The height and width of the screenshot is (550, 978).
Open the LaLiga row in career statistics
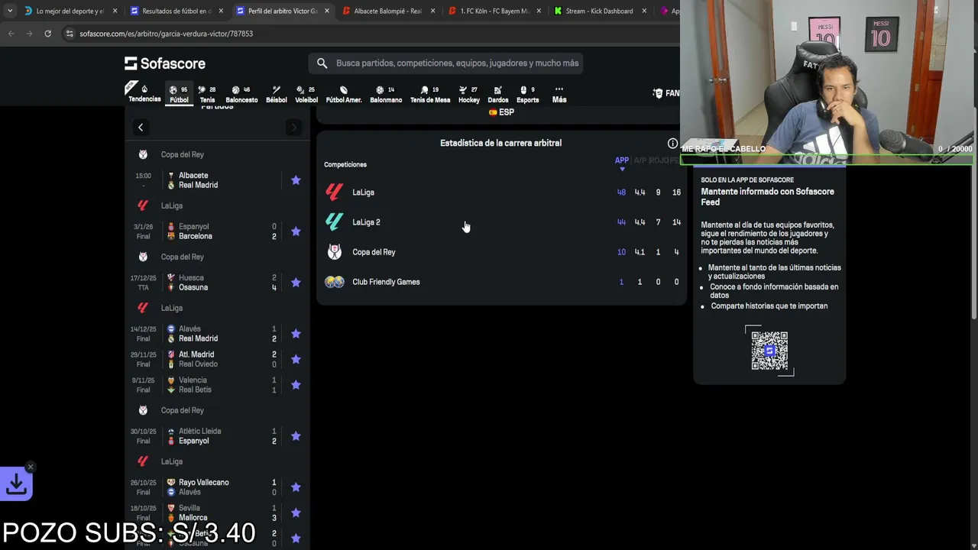(501, 192)
